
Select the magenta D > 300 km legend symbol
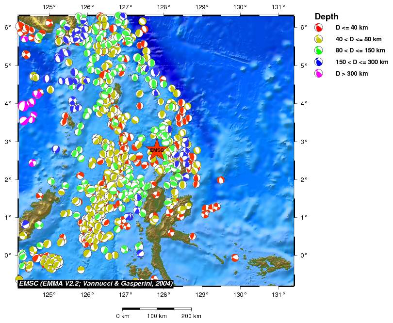click(319, 74)
